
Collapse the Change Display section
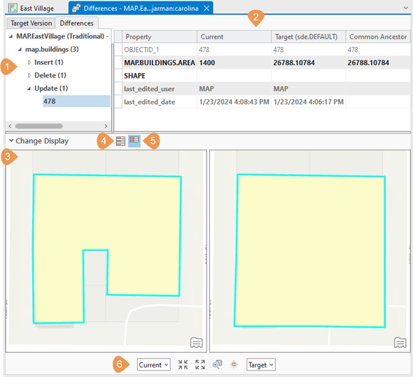tap(11, 141)
